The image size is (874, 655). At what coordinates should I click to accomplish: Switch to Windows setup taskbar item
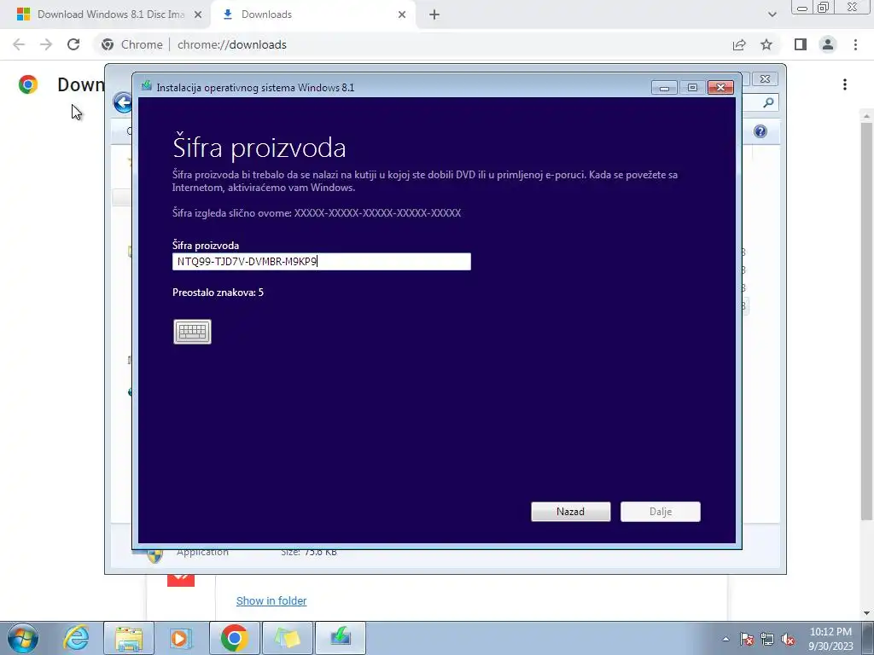341,638
